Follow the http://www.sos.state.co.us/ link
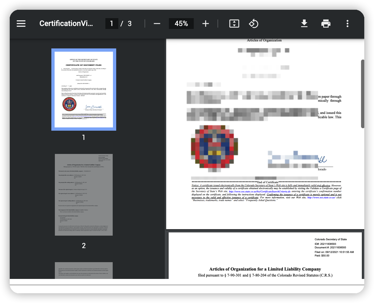This screenshot has height=303, width=374. tap(321, 197)
